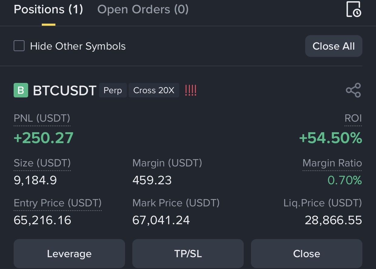376x269 pixels.
Task: Tap the Cross 20X margin tag
Action: point(154,90)
